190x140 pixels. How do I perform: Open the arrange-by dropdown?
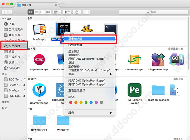[x=57, y=12]
